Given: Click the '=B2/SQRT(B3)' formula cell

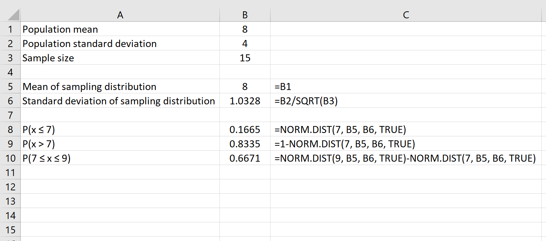Looking at the screenshot, I should 406,101.
